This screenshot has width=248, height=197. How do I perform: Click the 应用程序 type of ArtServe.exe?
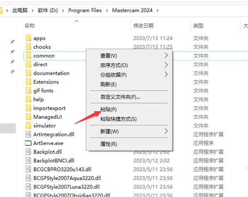coord(203,143)
